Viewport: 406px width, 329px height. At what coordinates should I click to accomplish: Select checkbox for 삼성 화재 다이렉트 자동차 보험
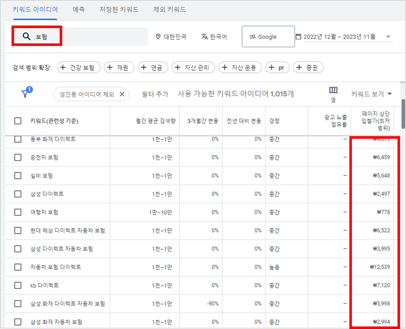coord(18,303)
